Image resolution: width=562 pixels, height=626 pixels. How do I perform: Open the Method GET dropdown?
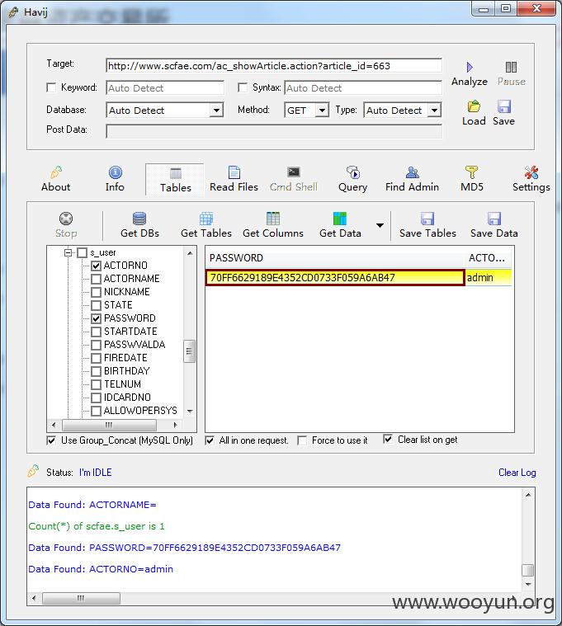[x=322, y=111]
